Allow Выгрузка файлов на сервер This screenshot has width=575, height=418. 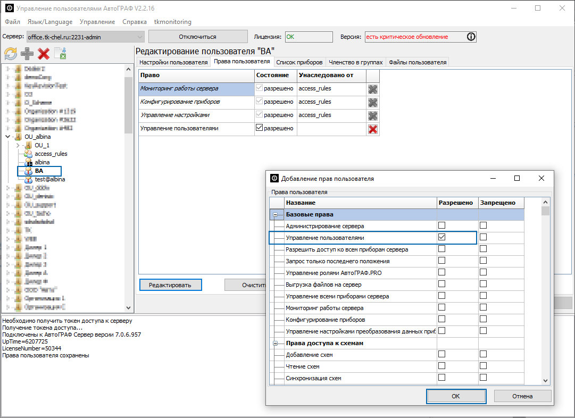tap(442, 284)
